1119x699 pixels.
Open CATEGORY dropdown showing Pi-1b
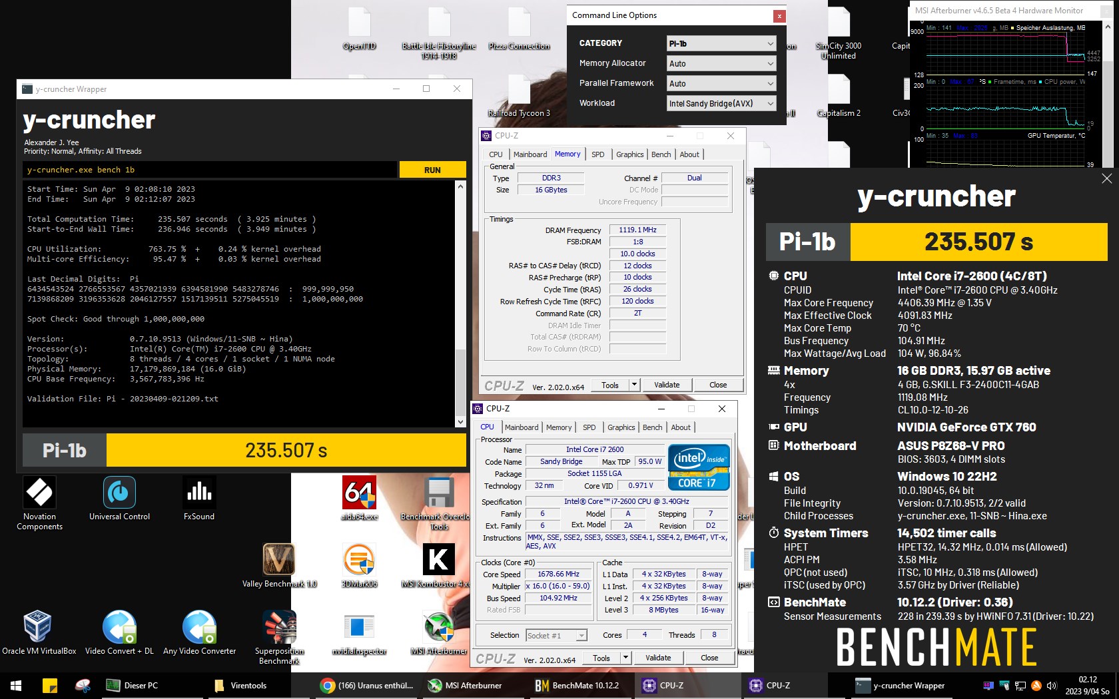[x=721, y=43]
